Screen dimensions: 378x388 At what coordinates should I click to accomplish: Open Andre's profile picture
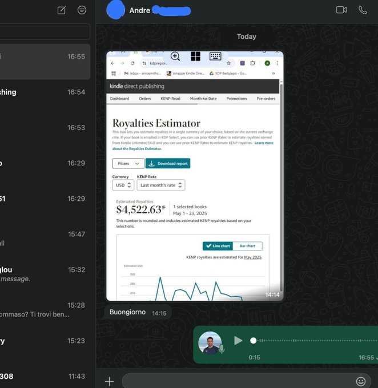pos(115,10)
